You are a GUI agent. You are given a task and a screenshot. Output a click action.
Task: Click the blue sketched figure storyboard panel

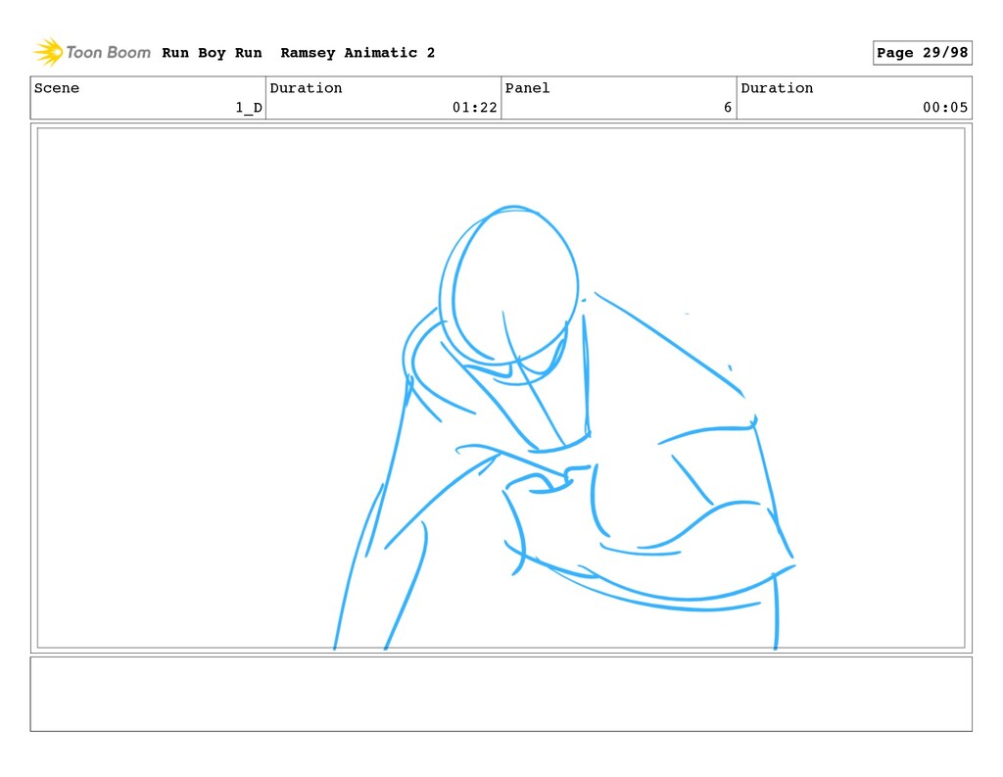click(501, 388)
